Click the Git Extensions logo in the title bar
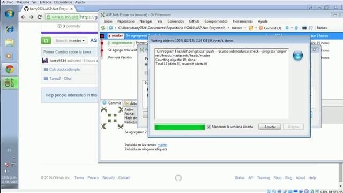Viewport: 343px width, 193px height. pos(102,15)
